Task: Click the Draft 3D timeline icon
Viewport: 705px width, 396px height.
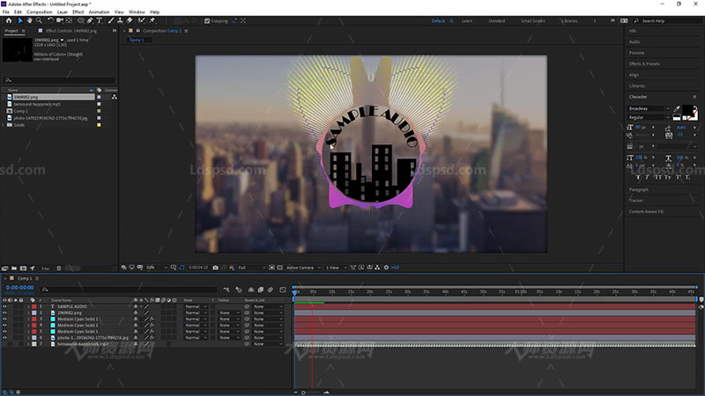Action: (239, 290)
